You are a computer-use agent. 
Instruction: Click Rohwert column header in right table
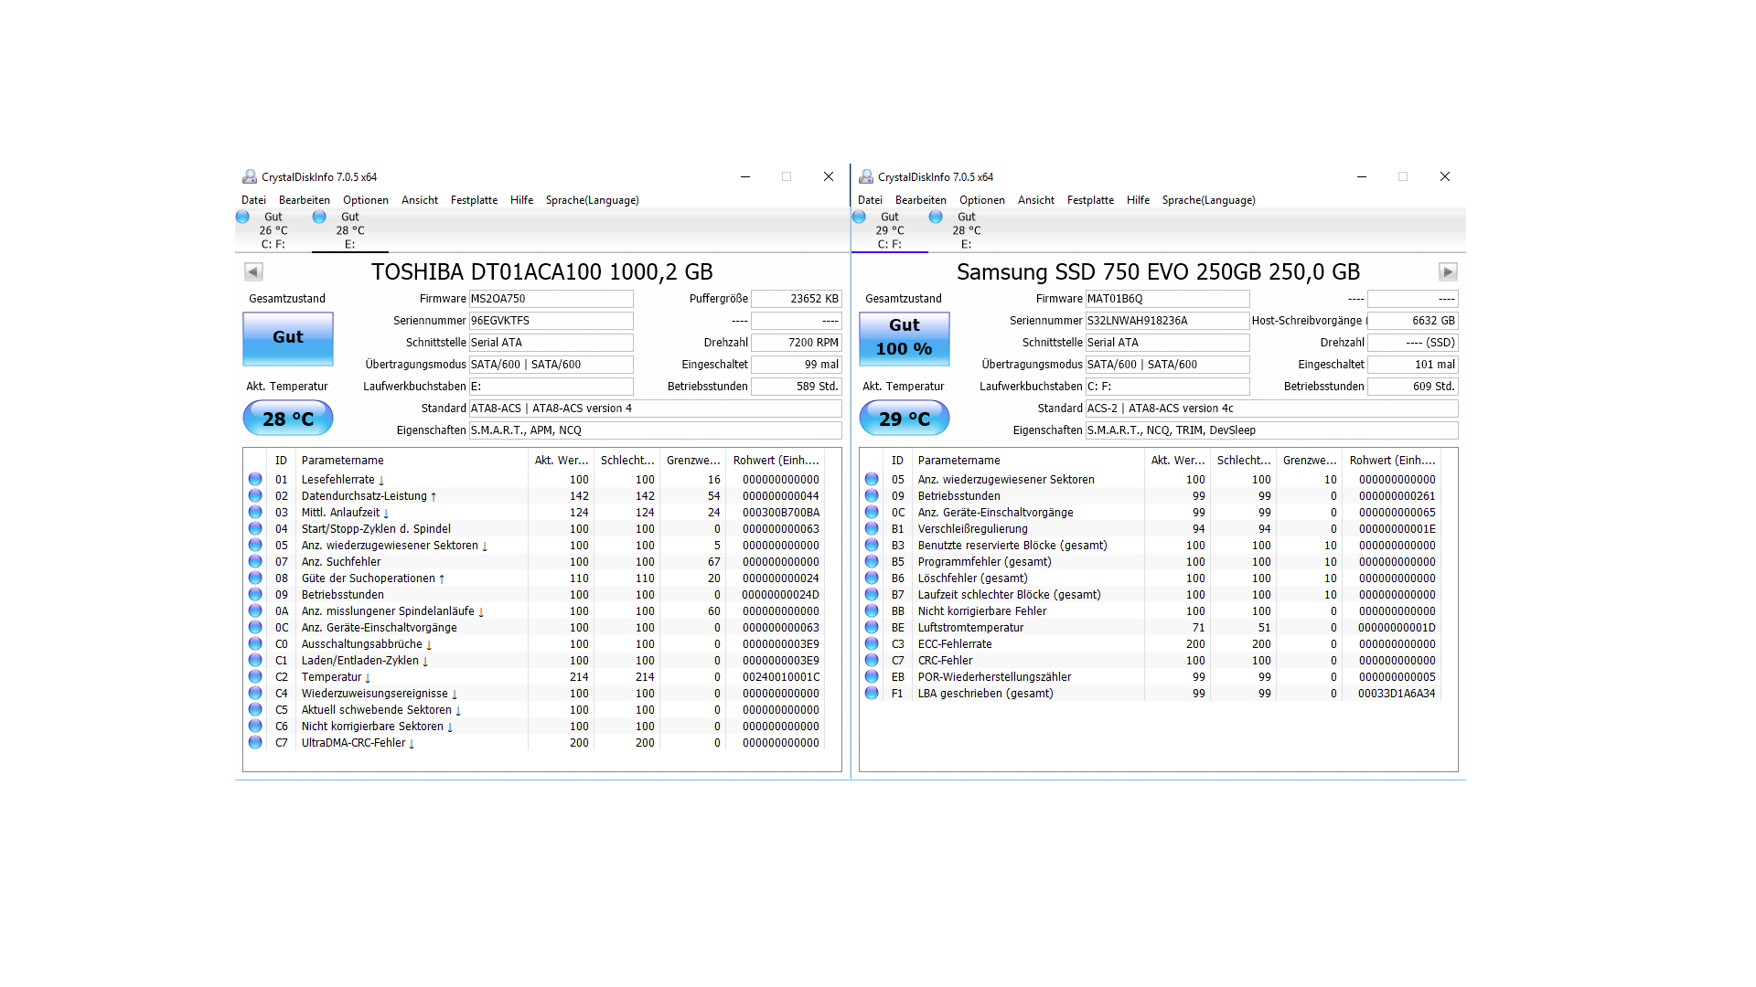(1392, 460)
